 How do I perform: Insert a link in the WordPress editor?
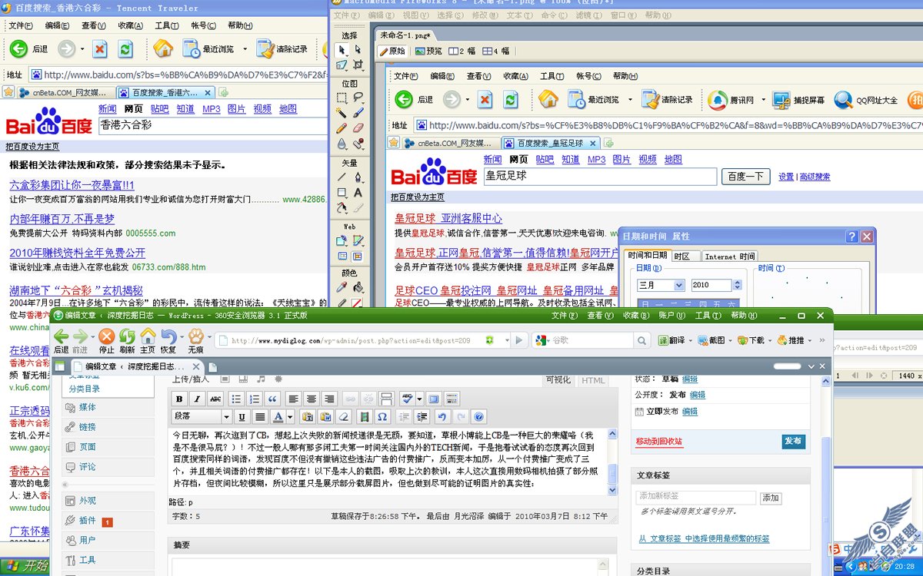350,399
